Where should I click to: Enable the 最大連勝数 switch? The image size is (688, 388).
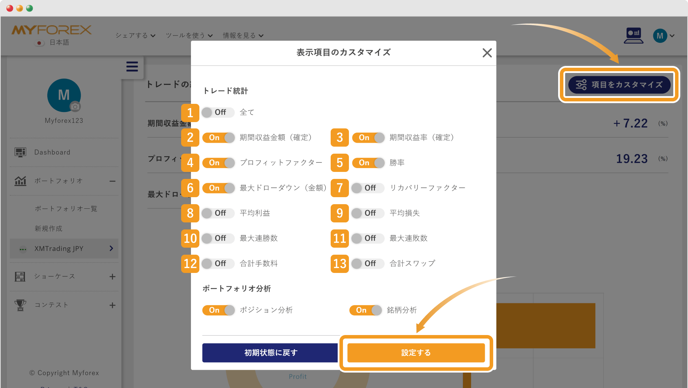(218, 238)
